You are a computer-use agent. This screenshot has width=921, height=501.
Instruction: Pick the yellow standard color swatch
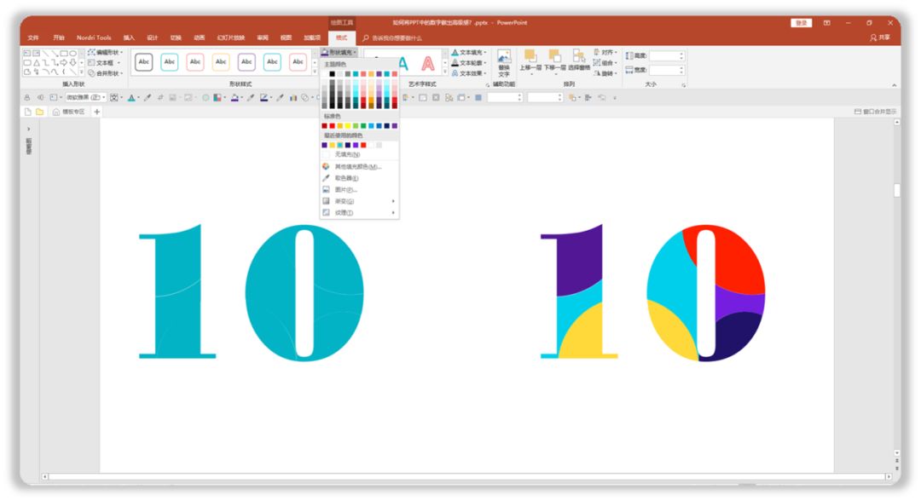pyautogui.click(x=348, y=125)
